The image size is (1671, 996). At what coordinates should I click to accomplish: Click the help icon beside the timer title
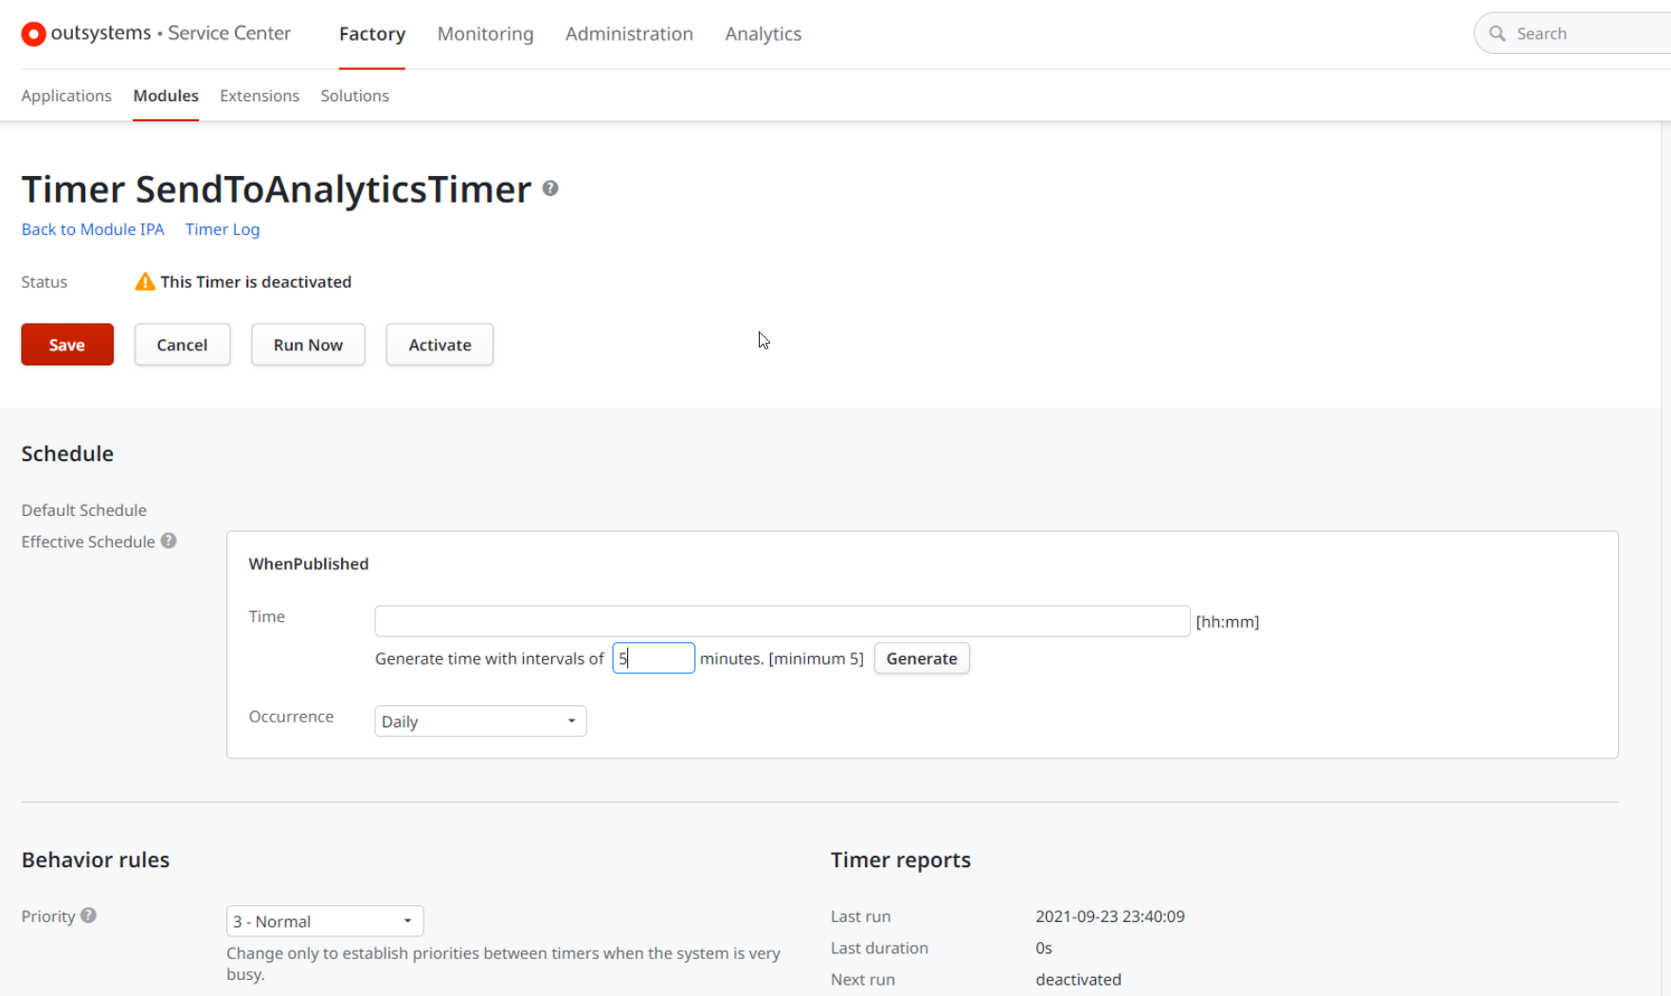(550, 188)
